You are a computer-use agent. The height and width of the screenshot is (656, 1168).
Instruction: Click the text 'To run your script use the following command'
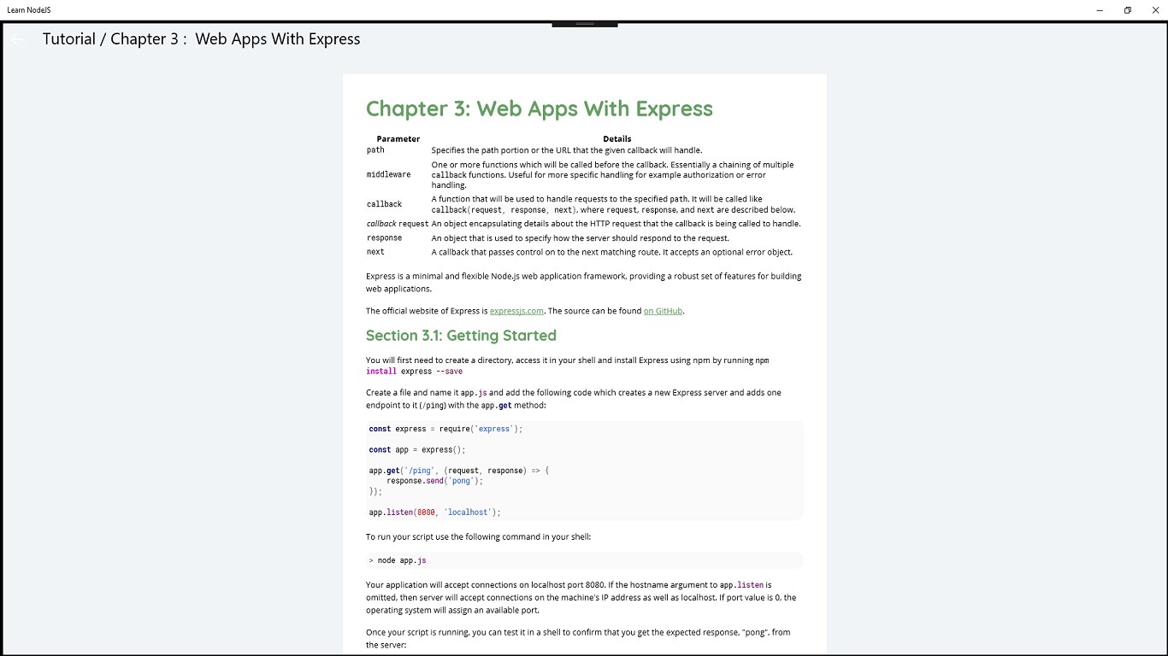[478, 537]
